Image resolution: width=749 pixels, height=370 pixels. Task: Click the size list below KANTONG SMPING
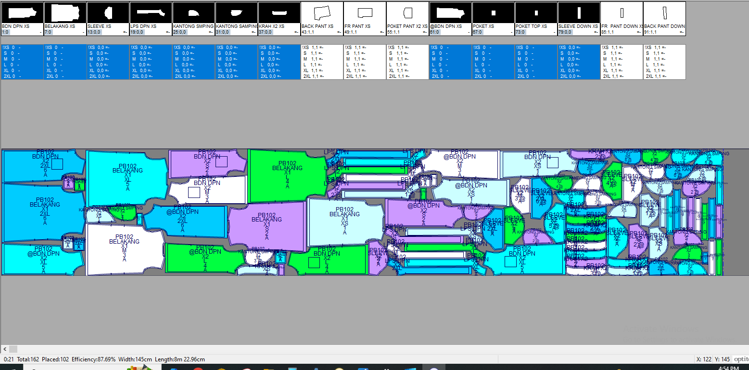pos(193,62)
